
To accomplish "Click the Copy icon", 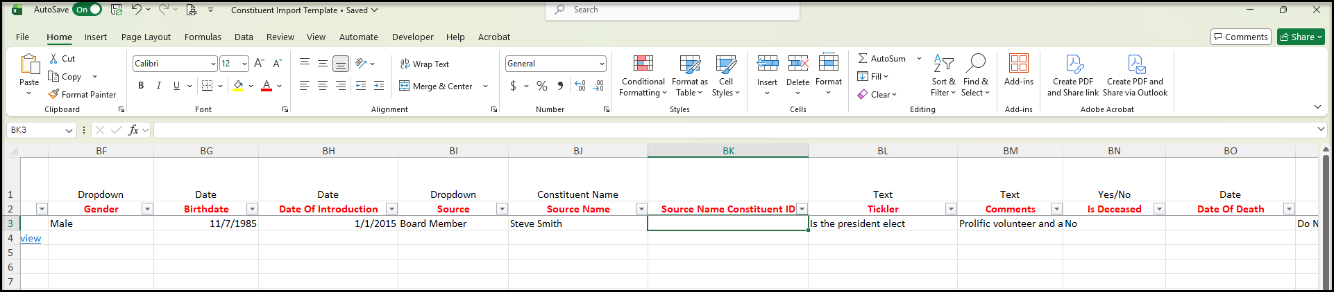I will click(x=53, y=76).
